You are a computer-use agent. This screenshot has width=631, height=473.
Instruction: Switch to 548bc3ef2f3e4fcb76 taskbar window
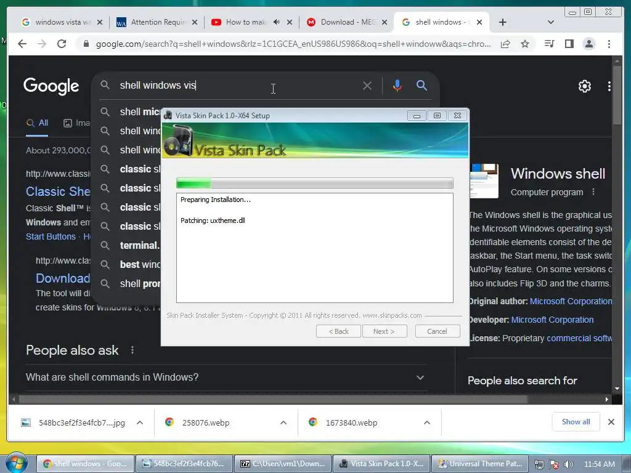pos(184,464)
